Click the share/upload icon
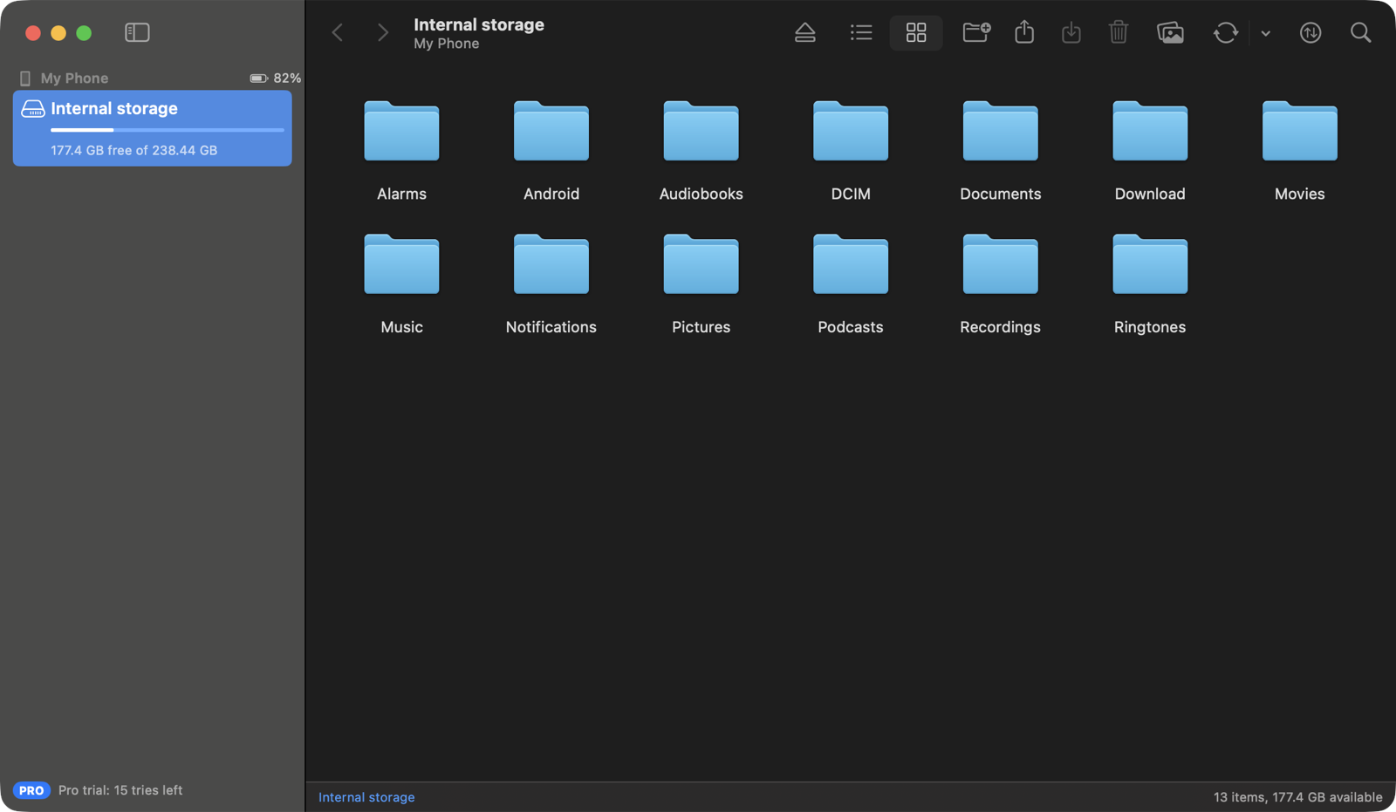1396x812 pixels. point(1024,32)
